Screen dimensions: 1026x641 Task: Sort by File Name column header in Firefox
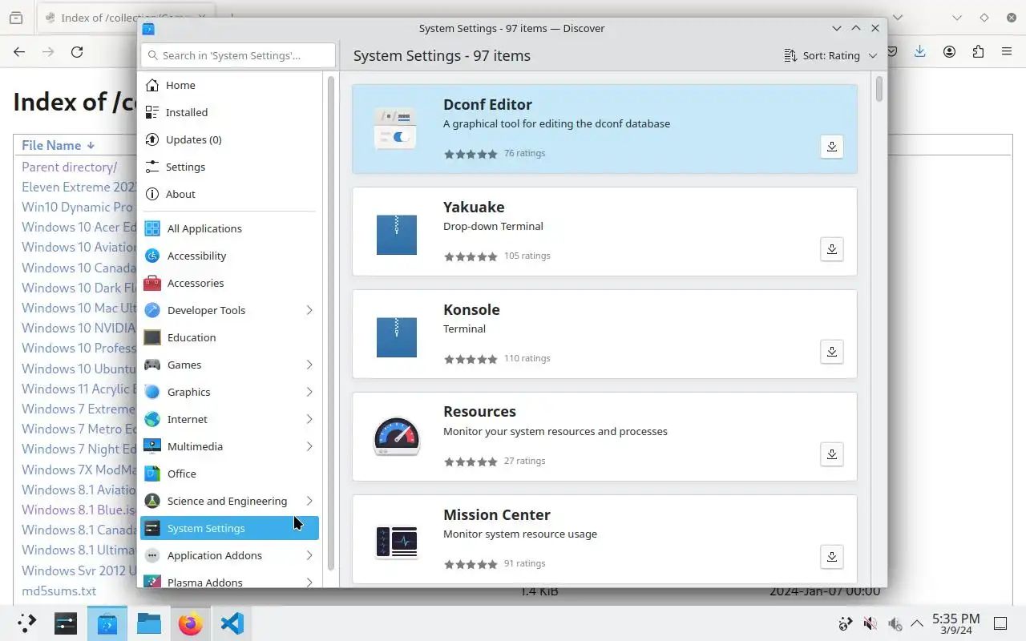click(58, 145)
